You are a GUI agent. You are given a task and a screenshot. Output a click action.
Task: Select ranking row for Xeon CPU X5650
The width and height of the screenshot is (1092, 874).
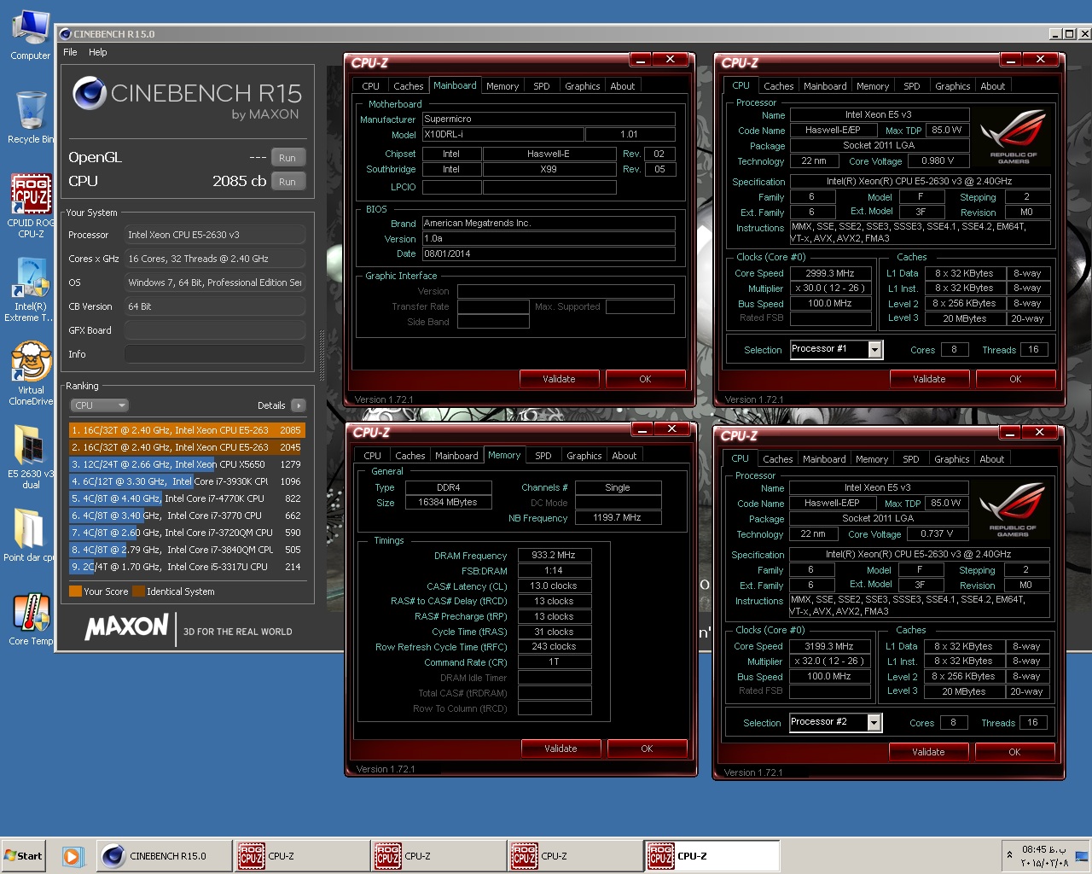pyautogui.click(x=187, y=464)
